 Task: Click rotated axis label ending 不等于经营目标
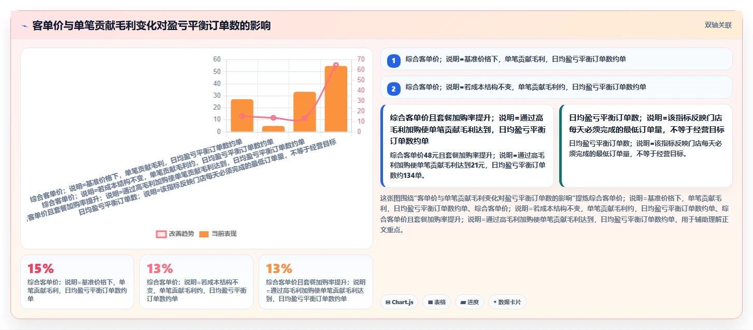click(207, 177)
